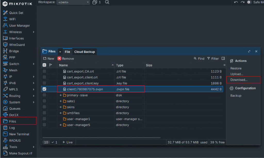Screen dimensions: 264x158
Task: Open the PPP section
Action: 12,57
